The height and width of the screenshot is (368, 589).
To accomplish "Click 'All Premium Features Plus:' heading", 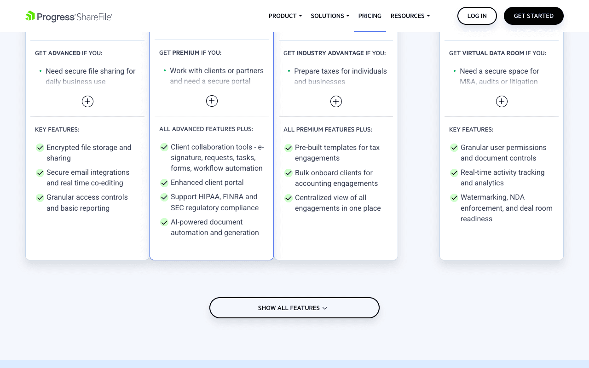I will pos(328,129).
